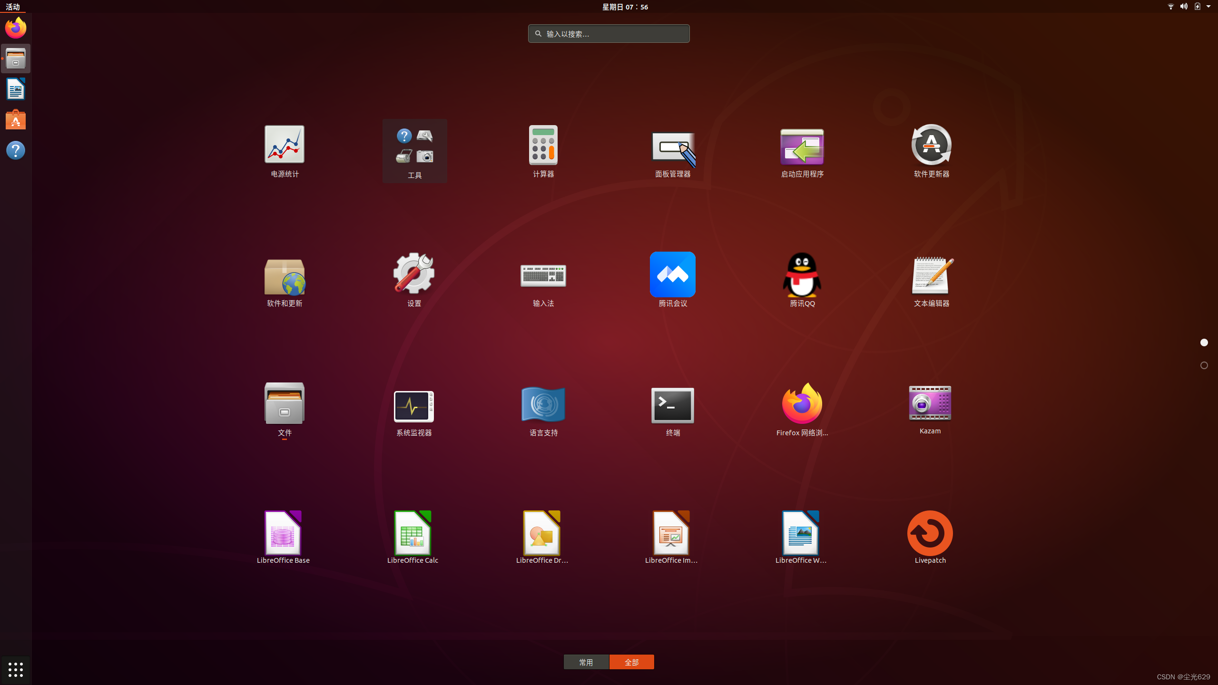1218x685 pixels.
Task: Open 语言支持 language support
Action: [x=543, y=410]
